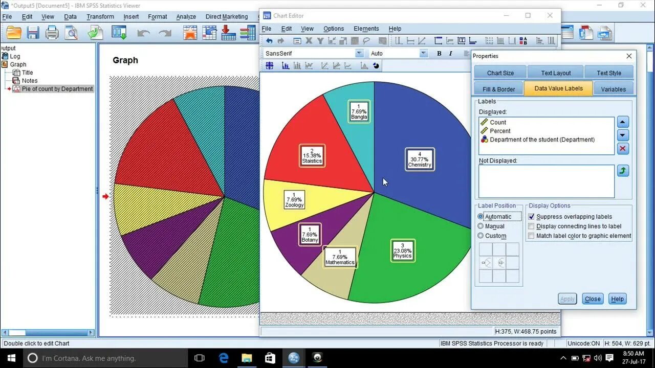
Task: Select Percent in Displayed labels list
Action: (500, 131)
